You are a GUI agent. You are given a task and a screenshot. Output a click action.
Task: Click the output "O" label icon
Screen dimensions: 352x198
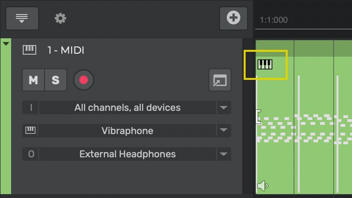pos(31,154)
